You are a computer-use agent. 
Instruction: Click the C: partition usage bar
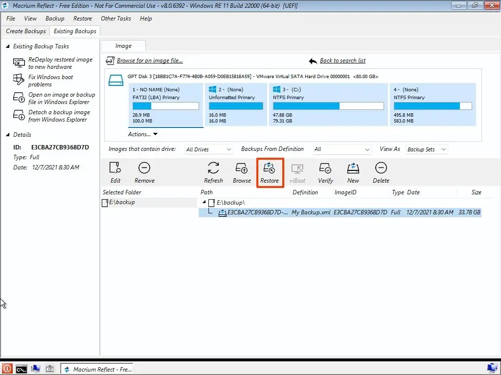328,106
